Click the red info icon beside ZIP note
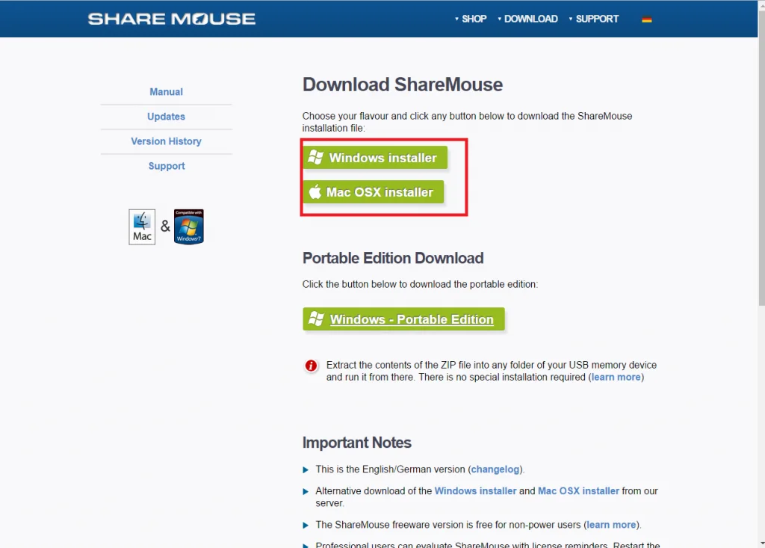The width and height of the screenshot is (765, 548). click(x=311, y=366)
